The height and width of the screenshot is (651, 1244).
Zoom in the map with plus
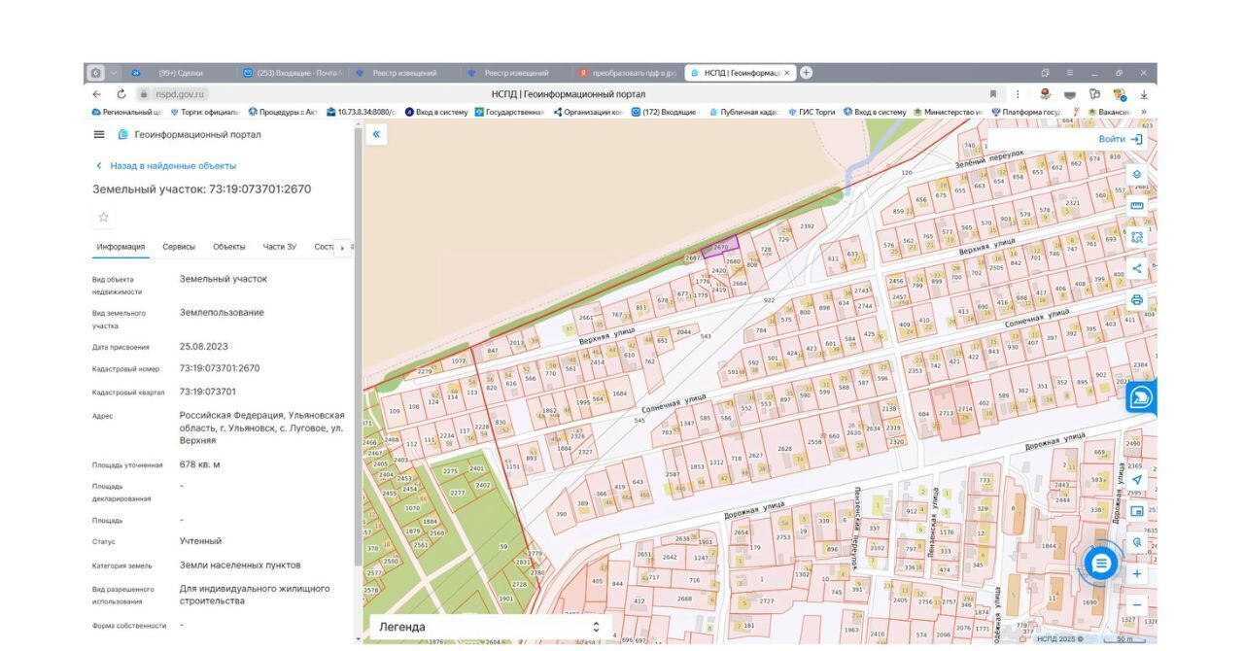(x=1137, y=573)
